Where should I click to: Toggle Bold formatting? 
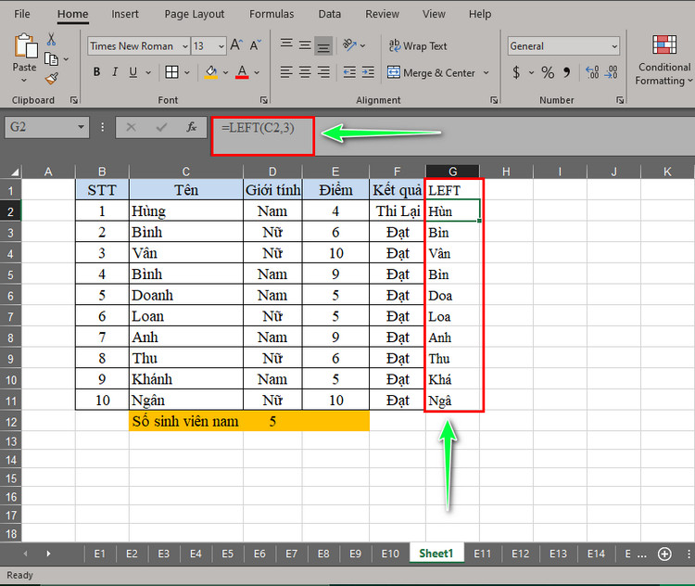(x=96, y=72)
